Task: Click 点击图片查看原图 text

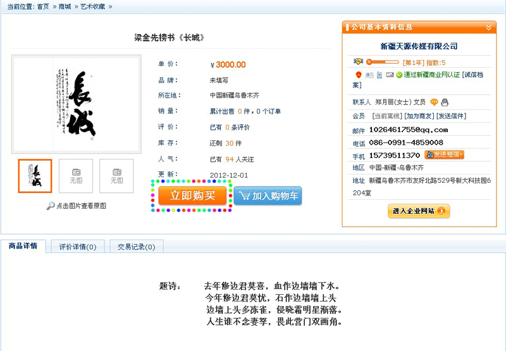Action: 82,206
